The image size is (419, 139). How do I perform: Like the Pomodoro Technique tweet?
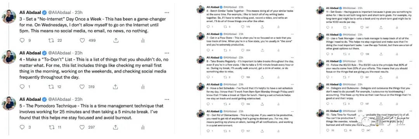[x=83, y=127]
